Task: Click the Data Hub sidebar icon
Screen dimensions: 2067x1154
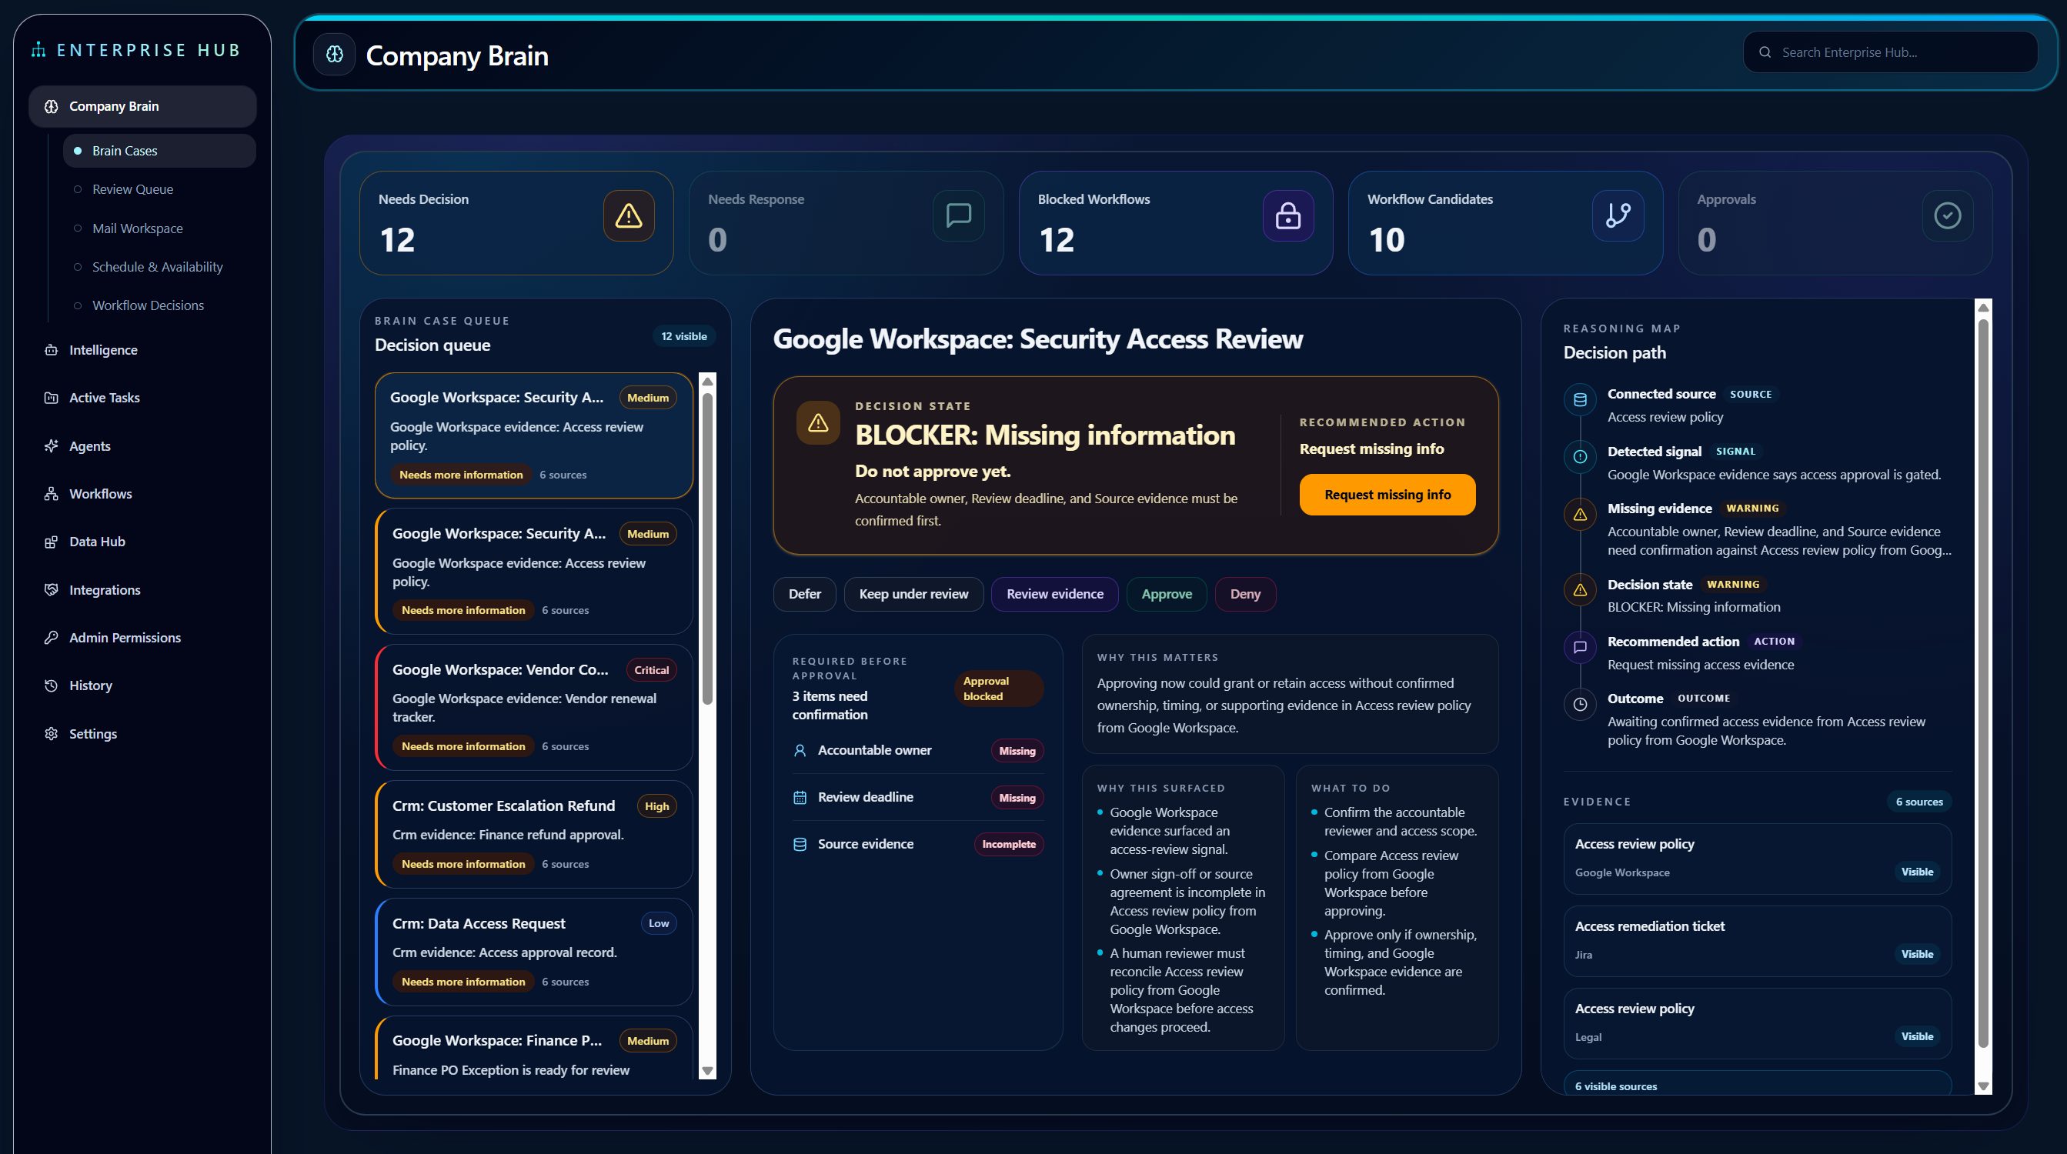Action: tap(52, 542)
